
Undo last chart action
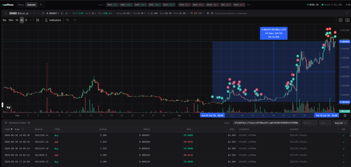point(68,20)
